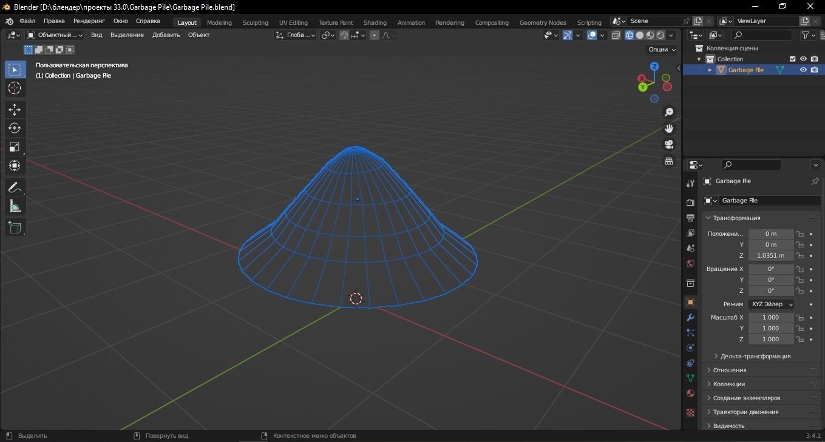825x442 pixels.
Task: Activate the 3D Cursor tool
Action: tap(15, 89)
